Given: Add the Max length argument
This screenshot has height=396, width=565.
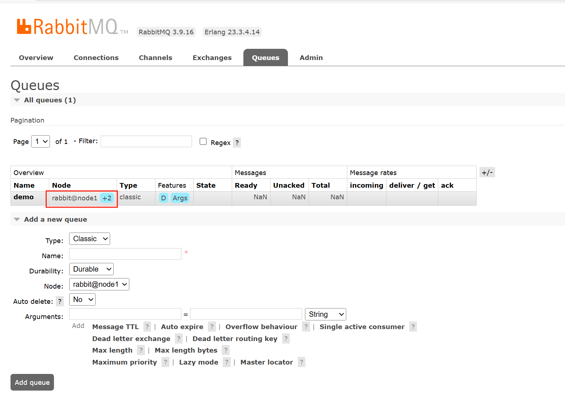Looking at the screenshot, I should click(112, 350).
